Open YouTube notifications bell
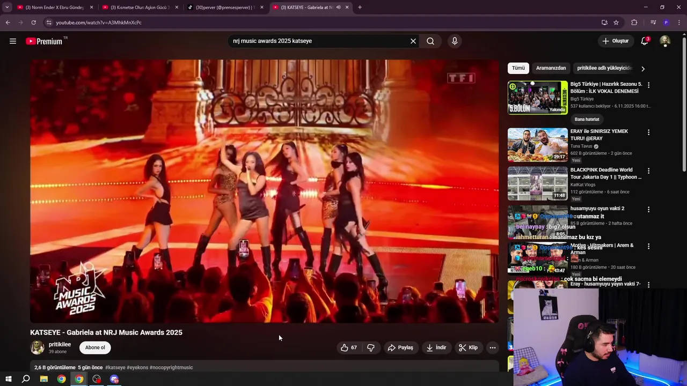 [645, 41]
